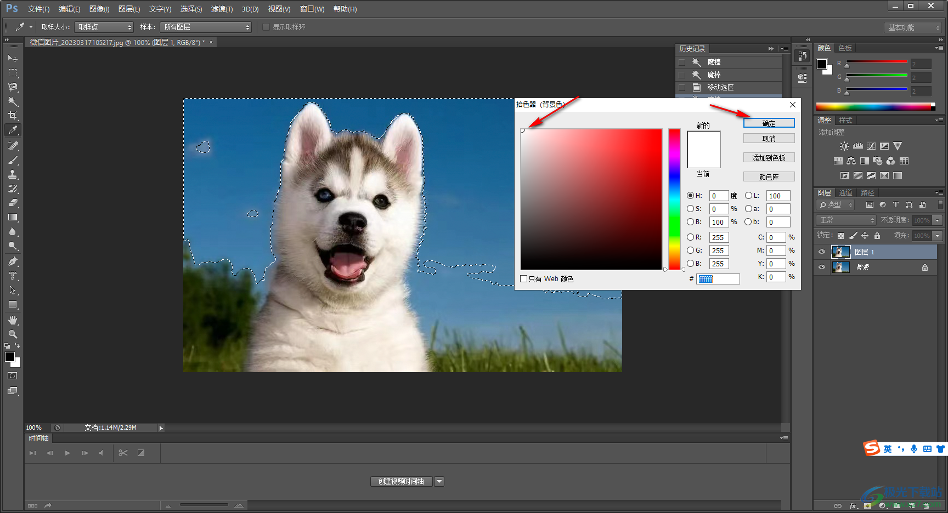The height and width of the screenshot is (513, 948).
Task: Open the 取样大小 dropdown
Action: [104, 27]
